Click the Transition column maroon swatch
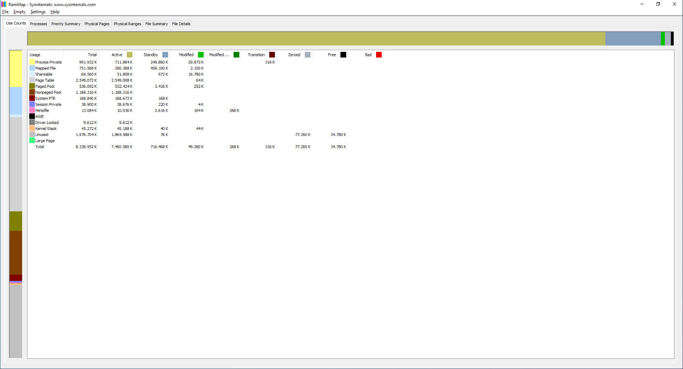Screen dimensions: 683x369 (x=272, y=55)
